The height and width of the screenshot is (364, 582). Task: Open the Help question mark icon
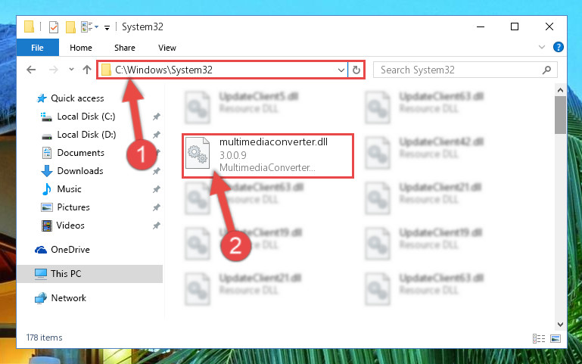pyautogui.click(x=558, y=47)
